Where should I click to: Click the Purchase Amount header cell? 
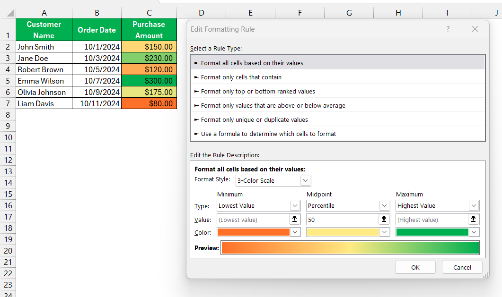point(149,30)
